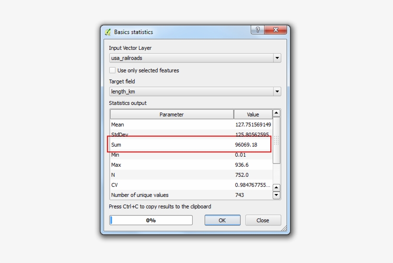
Task: Click the Max value 936.6
Action: pos(242,165)
